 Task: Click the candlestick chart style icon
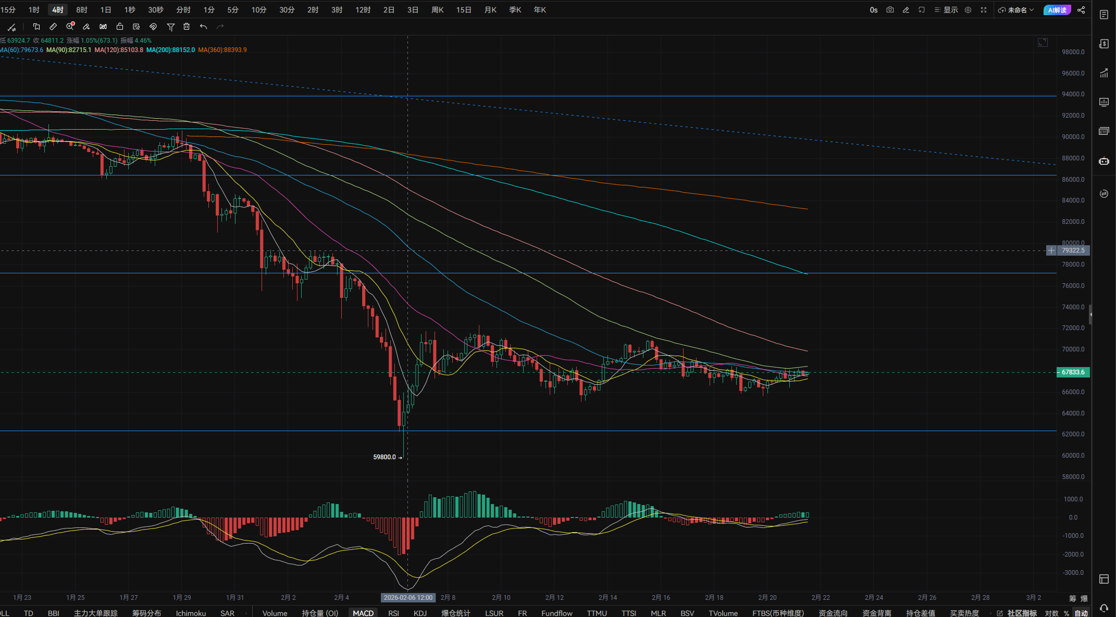click(x=103, y=27)
